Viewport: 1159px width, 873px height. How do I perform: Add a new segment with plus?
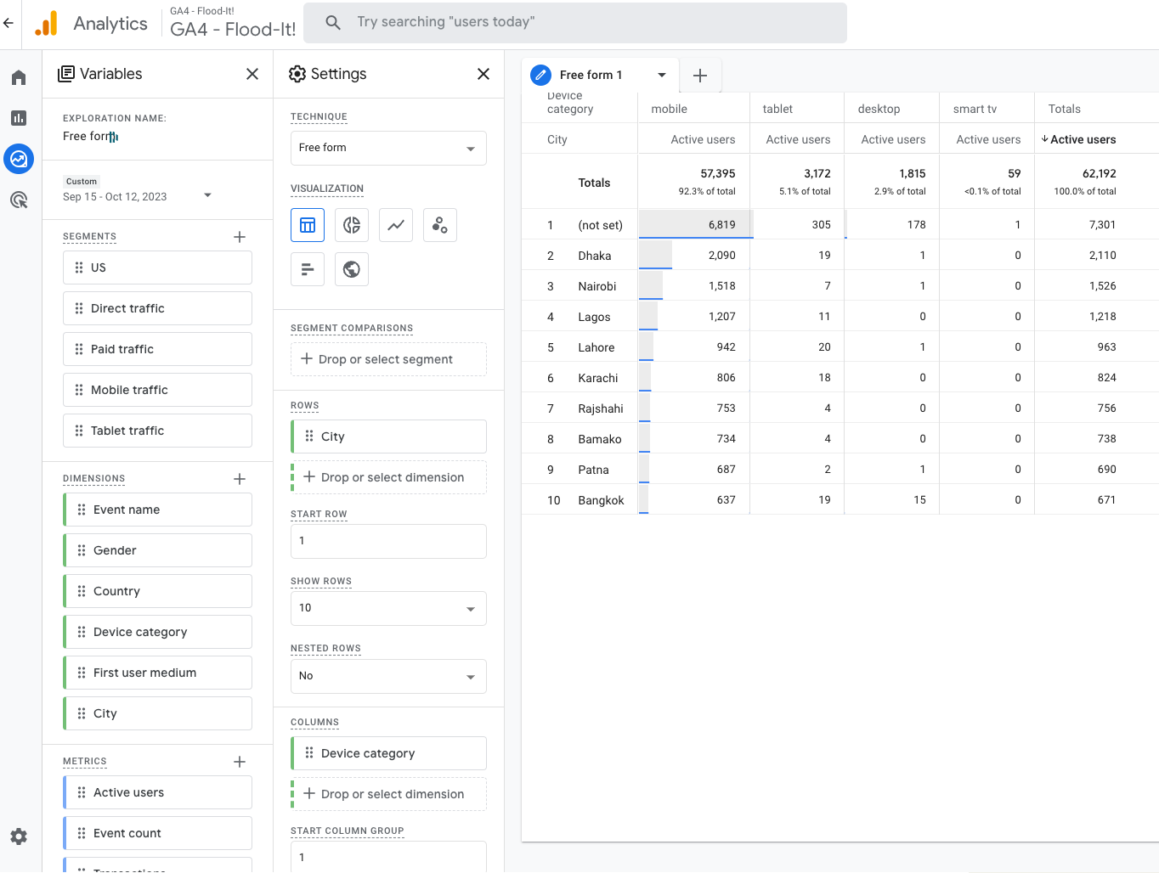(240, 237)
